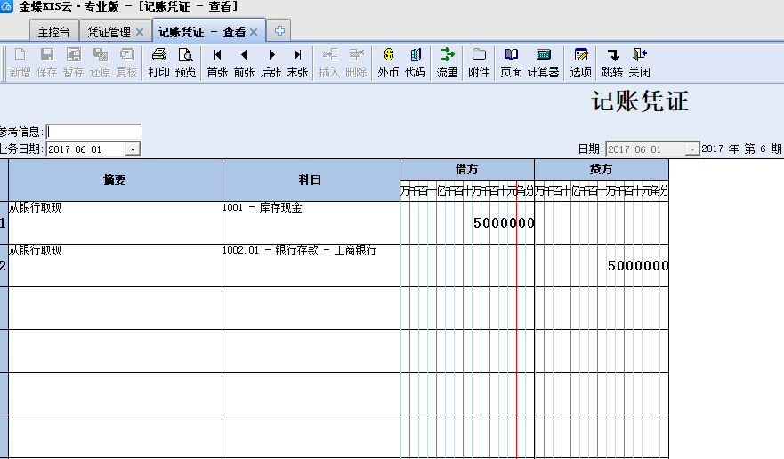Select row 1 summary 从银行取现

click(x=35, y=207)
